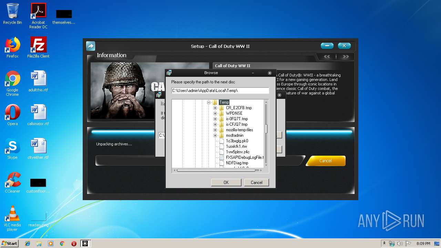Click the Browse dialog title icon
441x248 pixels.
169,73
